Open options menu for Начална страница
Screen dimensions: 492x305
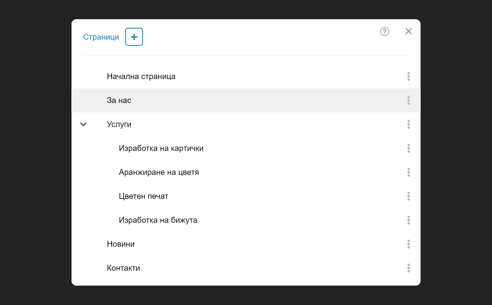pyautogui.click(x=408, y=76)
